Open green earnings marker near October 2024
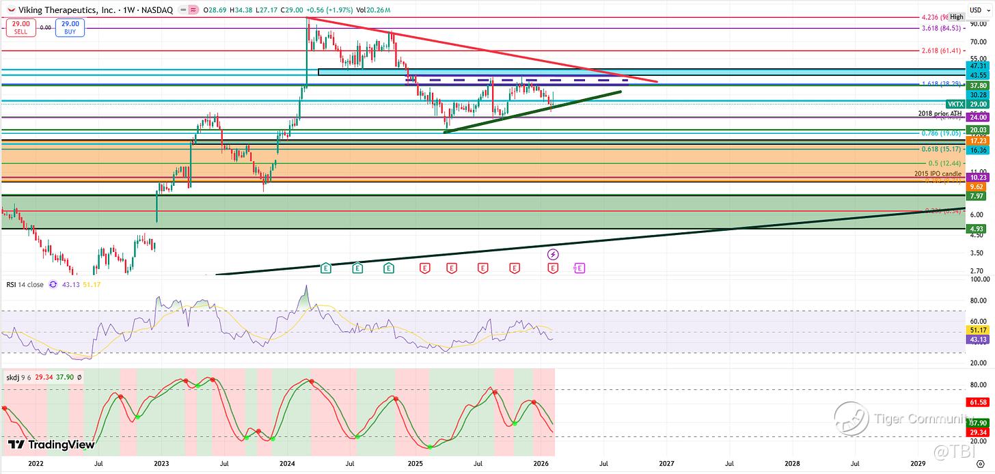This screenshot has height=474, width=995. (389, 268)
